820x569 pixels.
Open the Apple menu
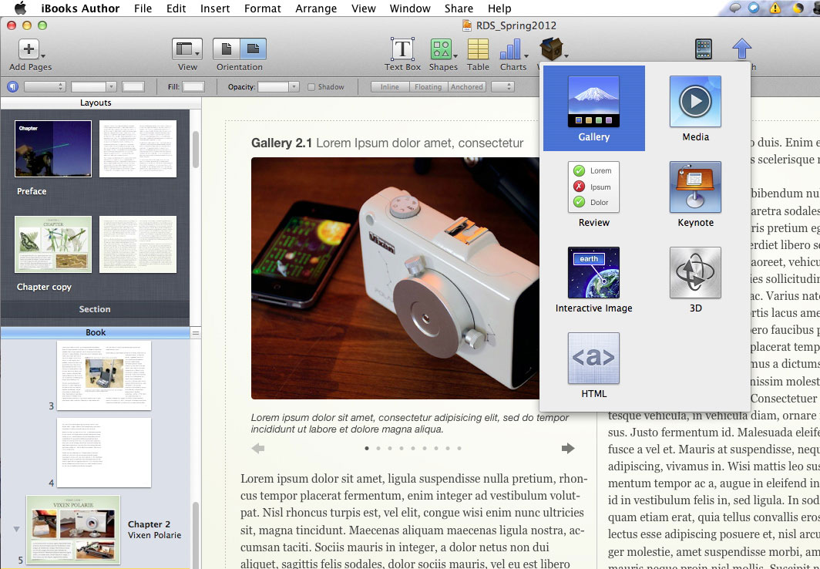click(x=20, y=8)
